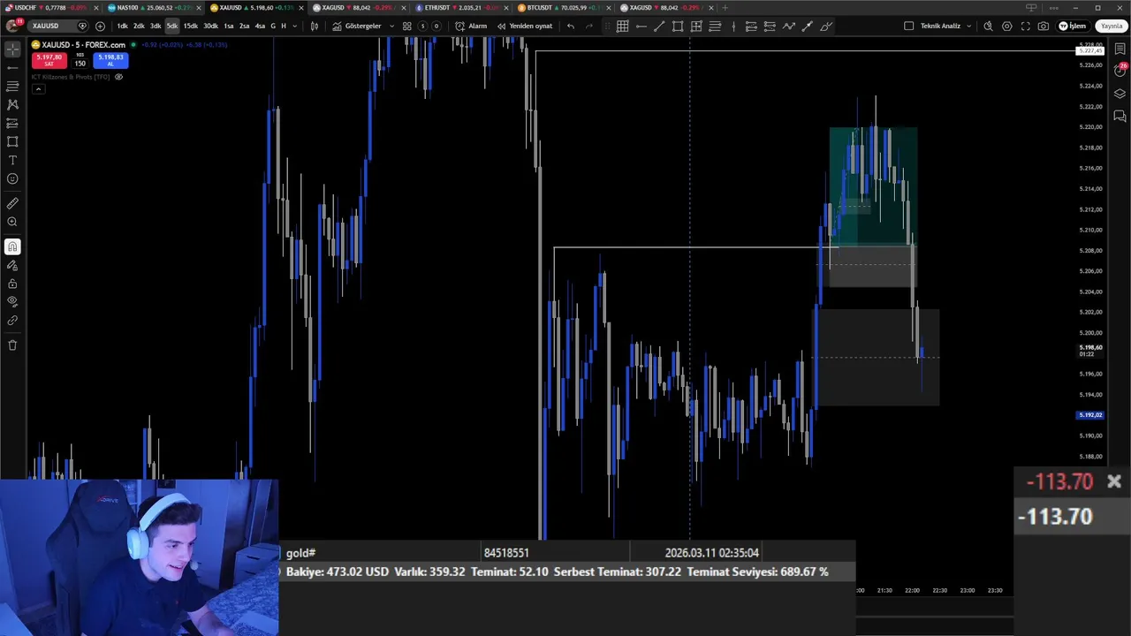1131x636 pixels.
Task: Select the Text annotation tool
Action: (12, 160)
